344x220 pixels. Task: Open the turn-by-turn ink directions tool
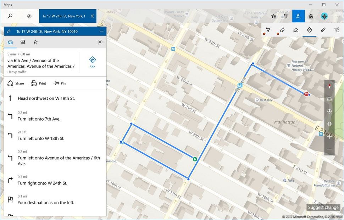click(x=309, y=30)
